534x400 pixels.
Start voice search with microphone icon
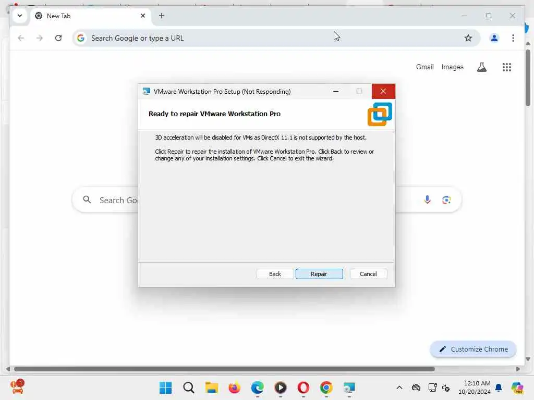click(x=427, y=199)
